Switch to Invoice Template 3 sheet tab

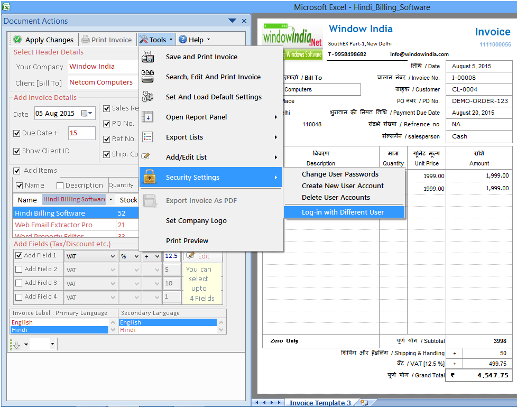coord(320,403)
